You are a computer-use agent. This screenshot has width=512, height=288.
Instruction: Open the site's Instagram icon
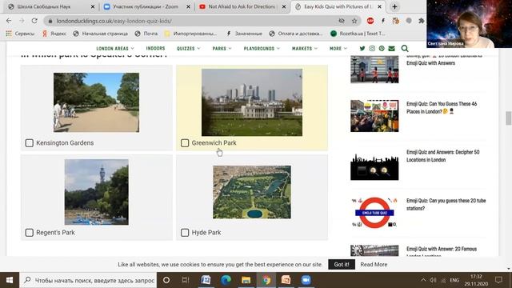click(x=372, y=48)
